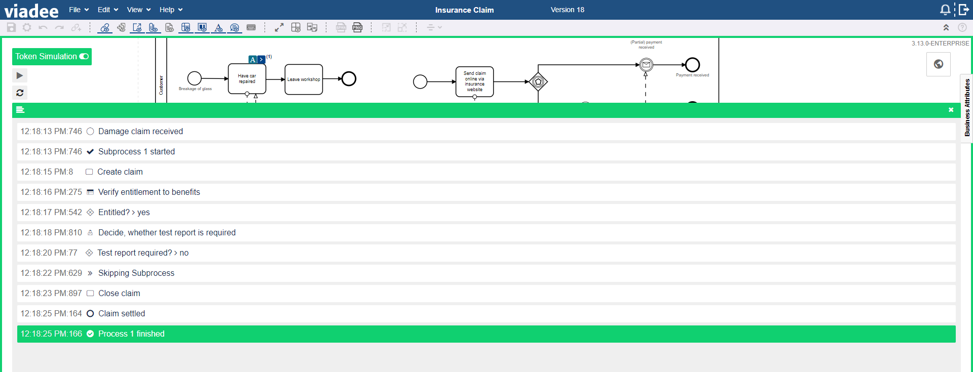Click the Have car repaired task
Screen dimensions: 973x372
(x=247, y=78)
